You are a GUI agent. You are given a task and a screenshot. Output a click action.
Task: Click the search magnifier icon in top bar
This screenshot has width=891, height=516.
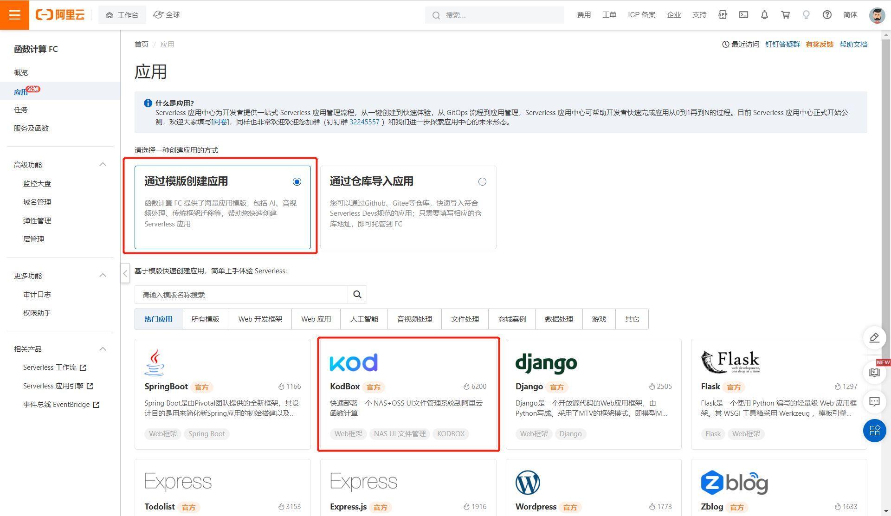[436, 15]
